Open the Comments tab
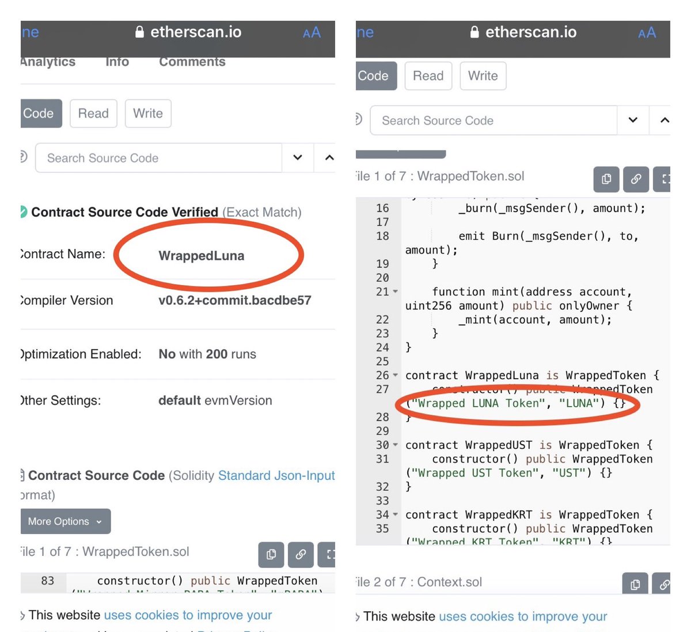Image resolution: width=691 pixels, height=632 pixels. (x=192, y=62)
